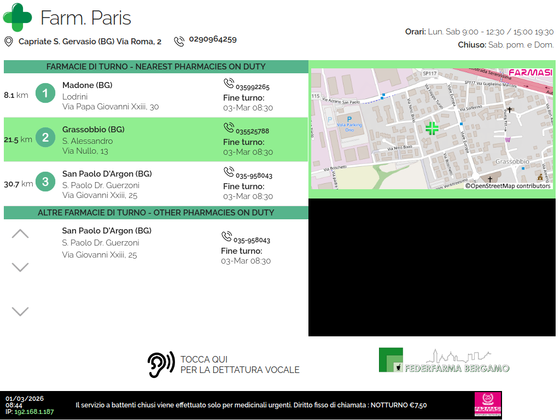Click the phone icon for Grassobbio pharmacy
The image size is (560, 420).
tap(229, 127)
